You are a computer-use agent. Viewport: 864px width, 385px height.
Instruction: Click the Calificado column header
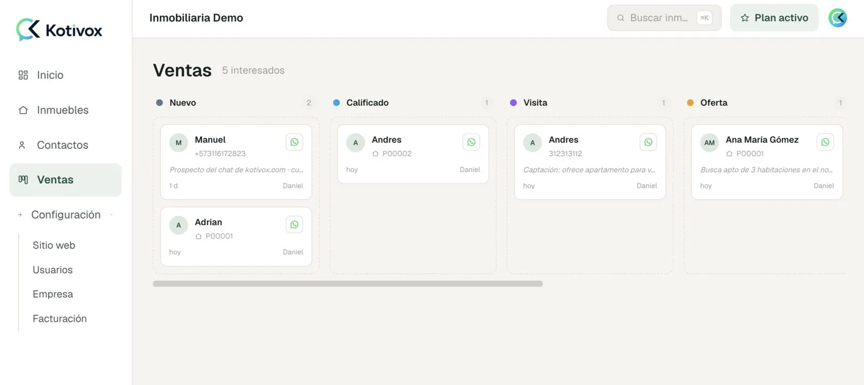[x=367, y=103]
